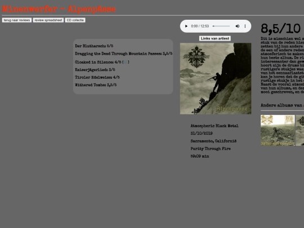Click the icon next to Cloaked in Silence
Image resolution: width=304 pixels, height=228 pixels.
[x=126, y=62]
